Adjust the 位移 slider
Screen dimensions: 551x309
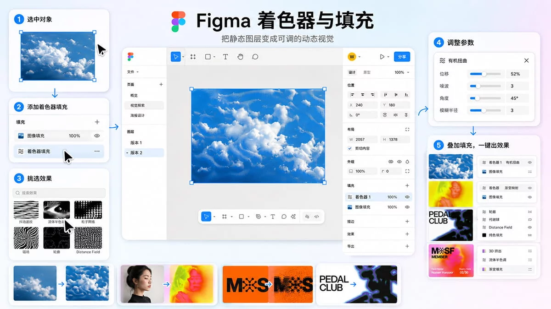pos(486,74)
